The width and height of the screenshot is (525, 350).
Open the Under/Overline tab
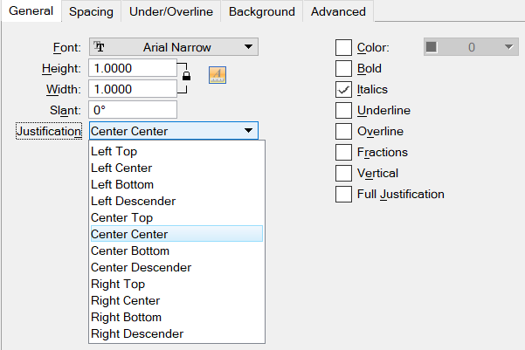(x=171, y=11)
